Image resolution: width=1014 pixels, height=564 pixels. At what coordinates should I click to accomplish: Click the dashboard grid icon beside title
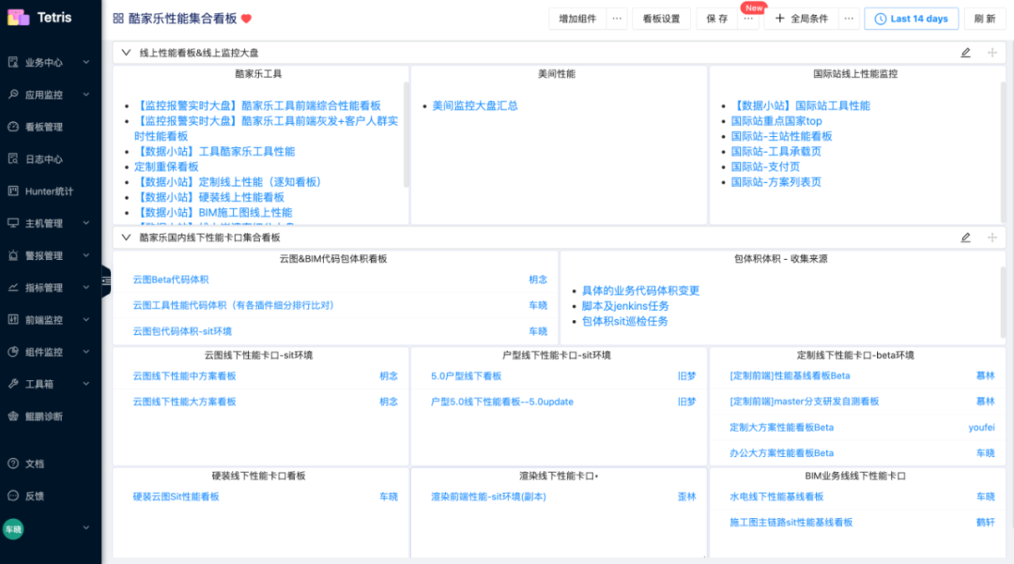[118, 18]
